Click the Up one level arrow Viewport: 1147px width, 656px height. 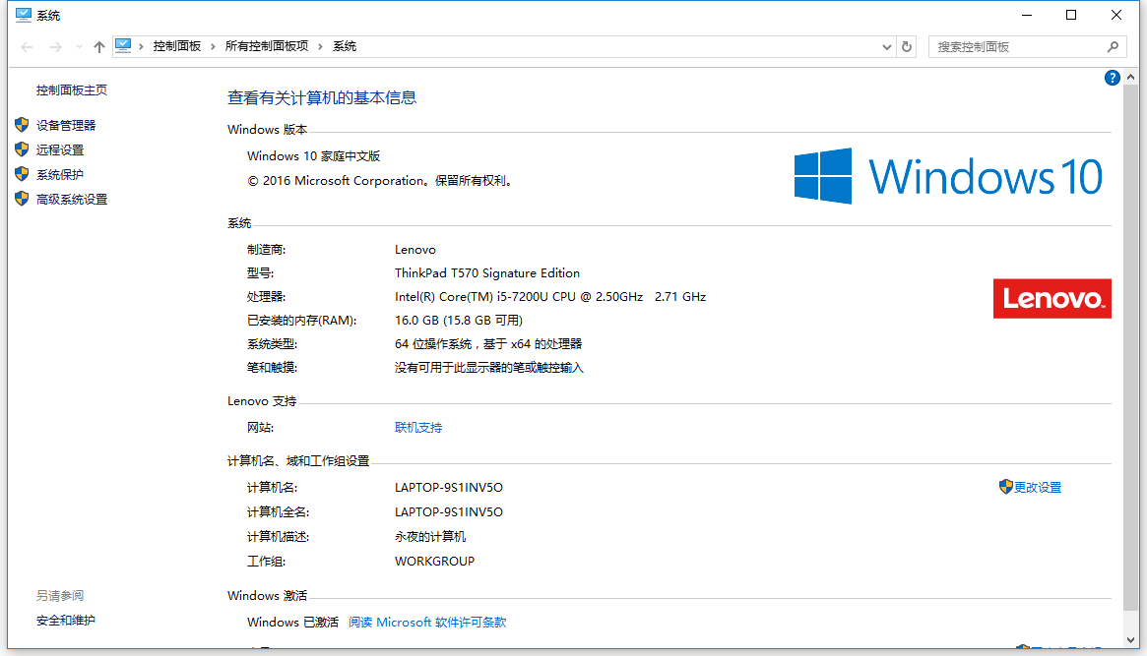pyautogui.click(x=99, y=47)
